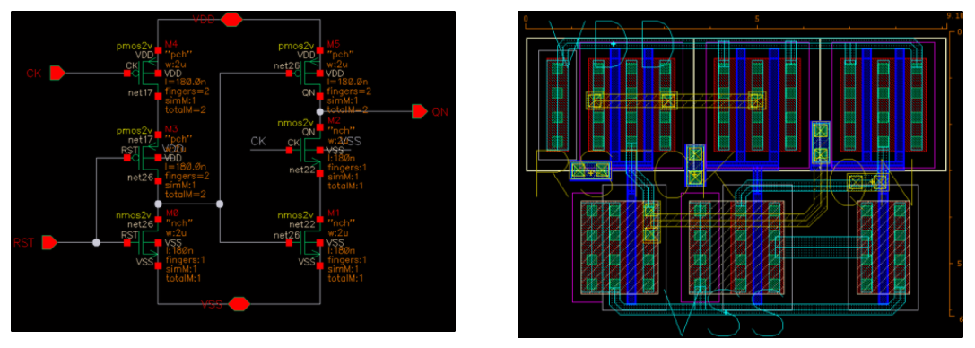975x348 pixels.
Task: Select the M4 pmos2v transistor symbol
Action: point(145,74)
